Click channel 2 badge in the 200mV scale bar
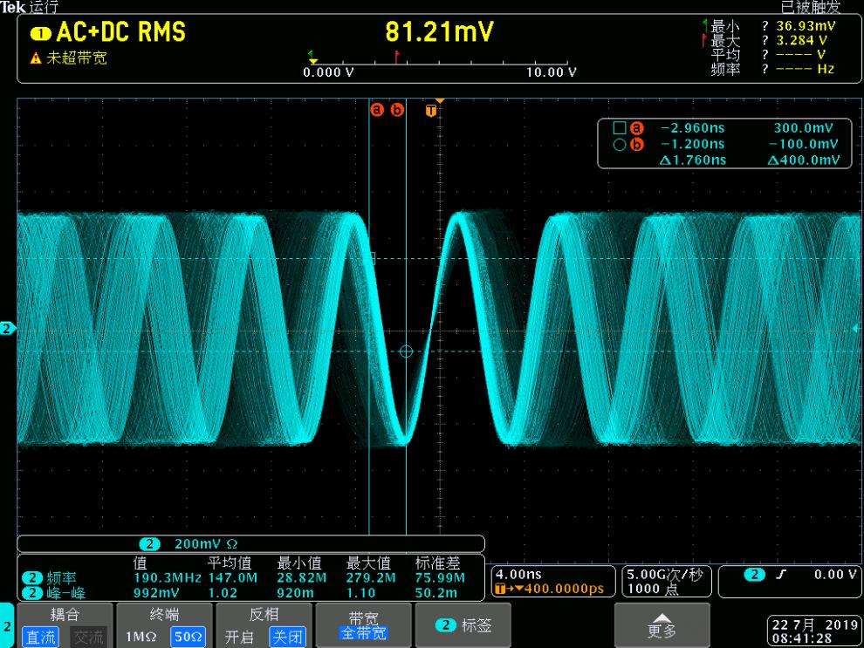Screen dimensions: 864x648 tap(151, 543)
